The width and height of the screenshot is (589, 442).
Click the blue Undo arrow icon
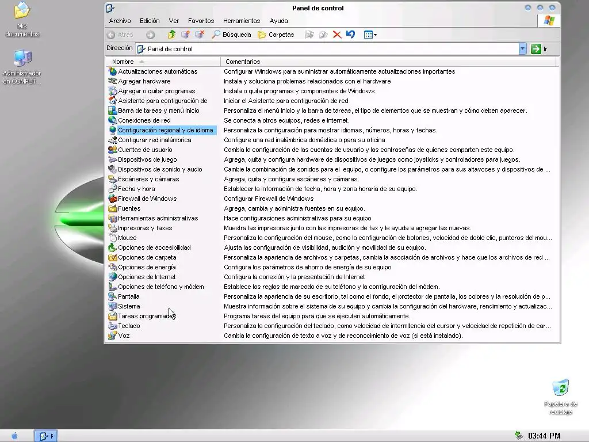(350, 34)
